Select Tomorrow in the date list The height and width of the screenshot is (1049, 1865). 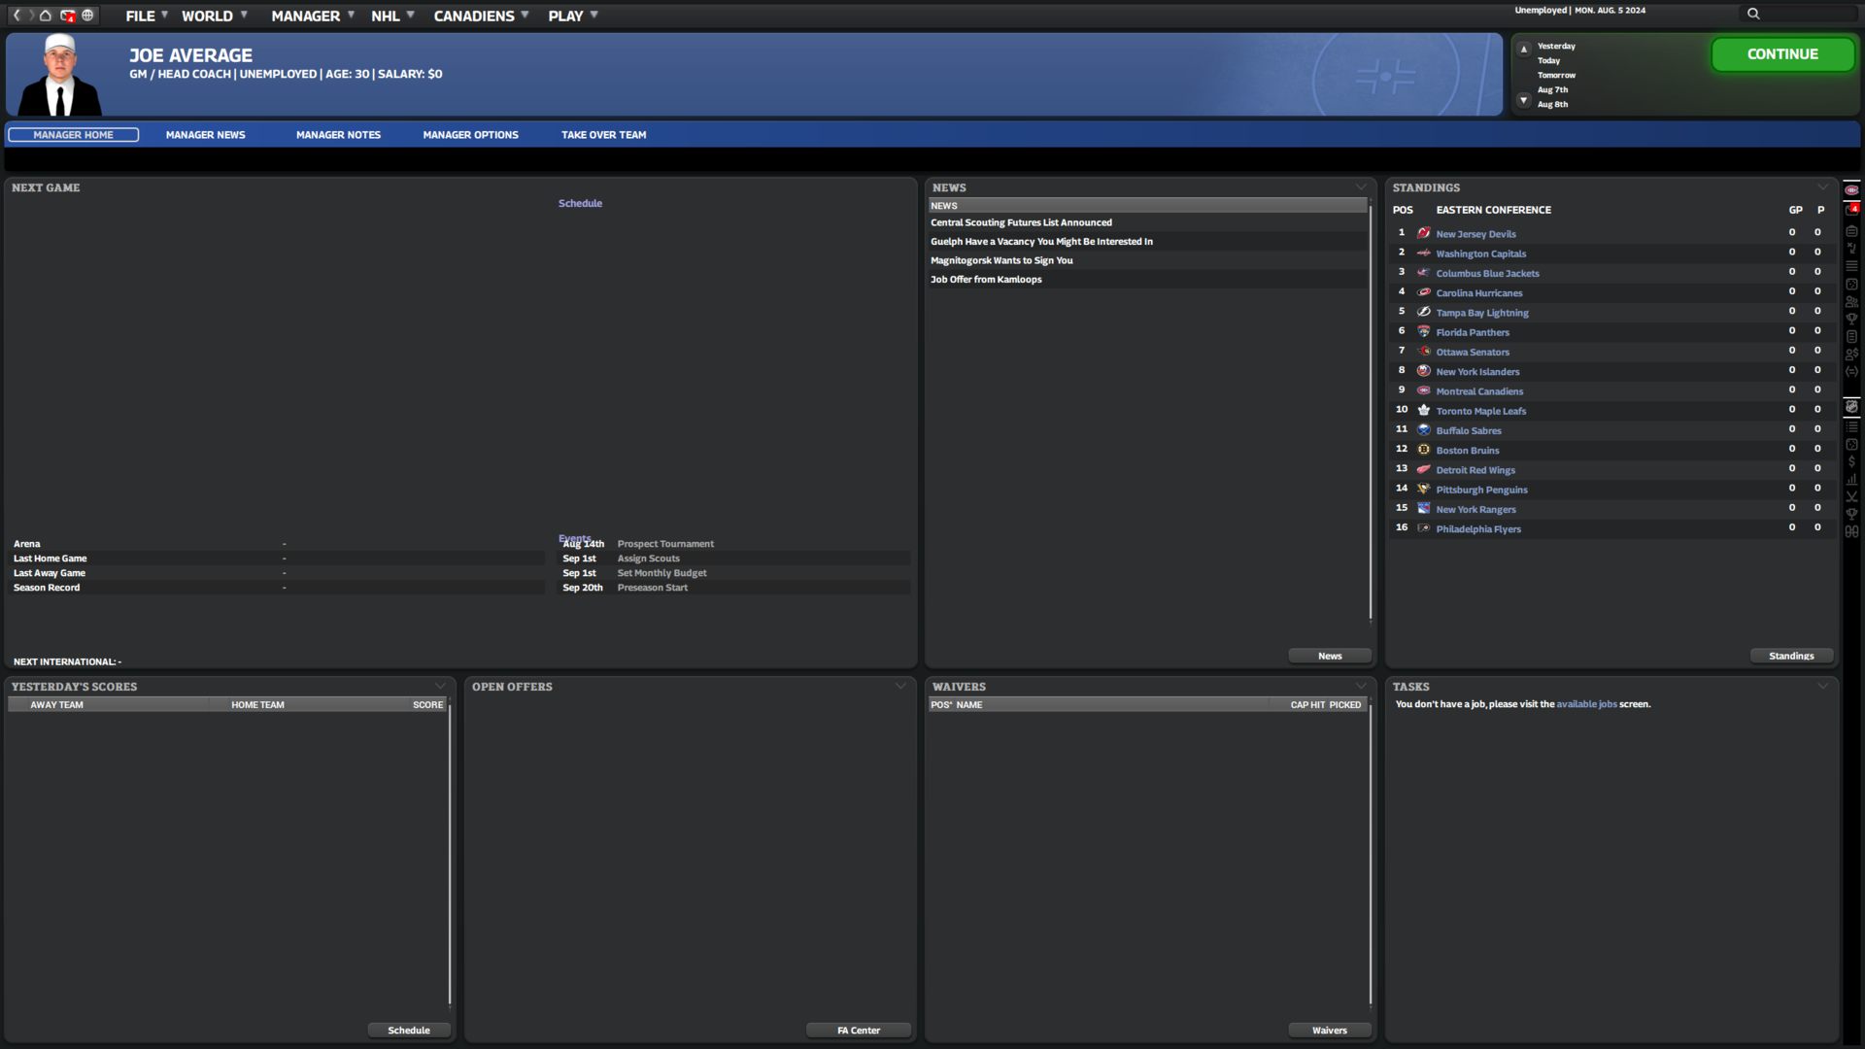(1556, 75)
